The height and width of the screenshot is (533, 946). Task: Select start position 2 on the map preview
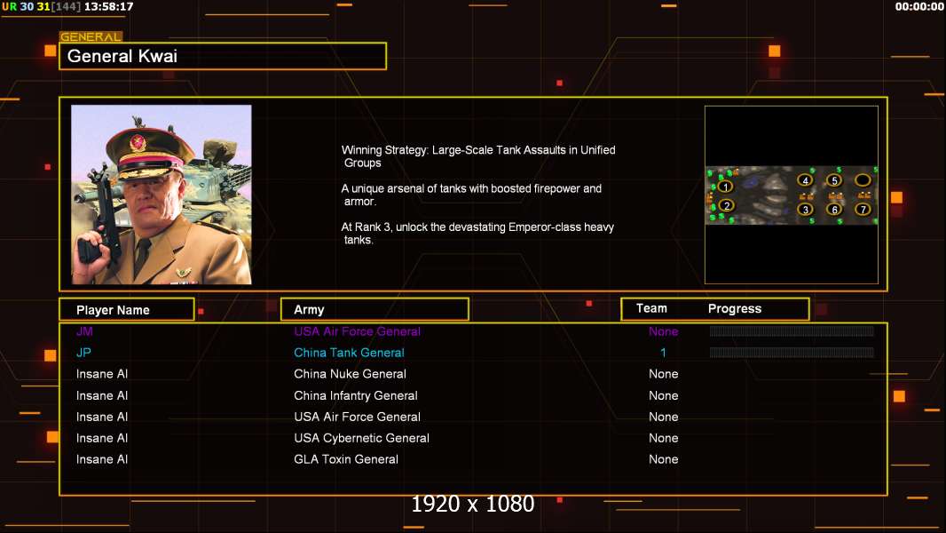[727, 206]
